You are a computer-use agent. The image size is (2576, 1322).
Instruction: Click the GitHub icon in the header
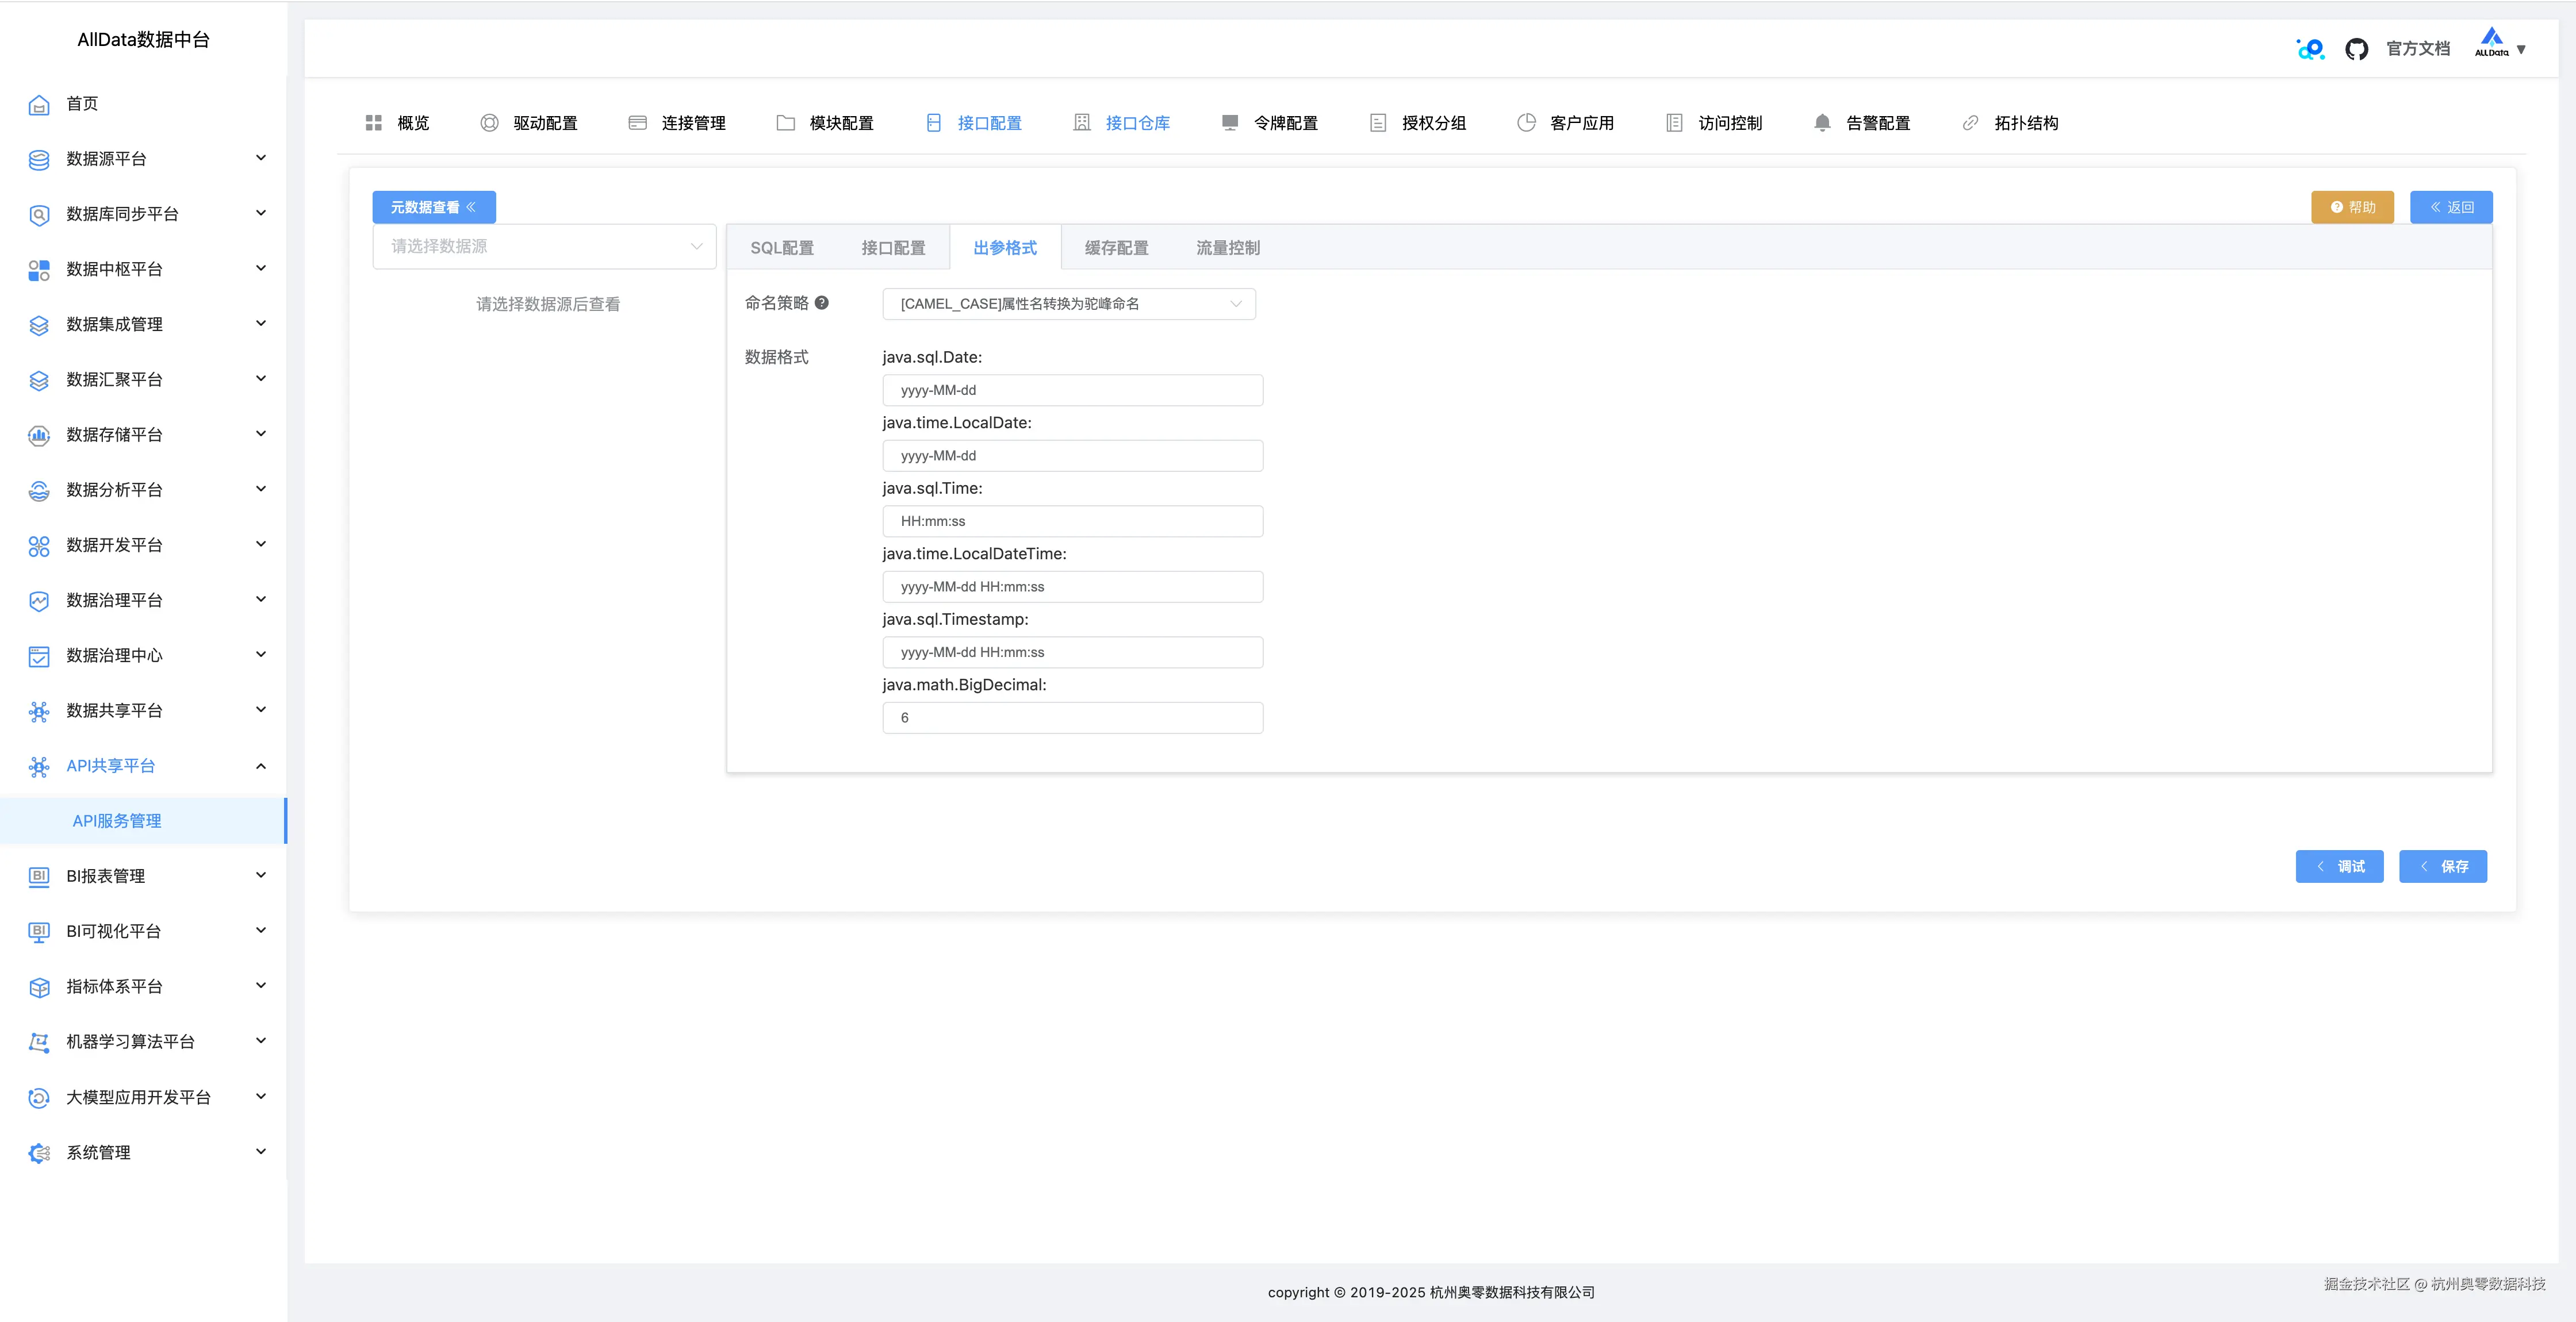click(2356, 49)
